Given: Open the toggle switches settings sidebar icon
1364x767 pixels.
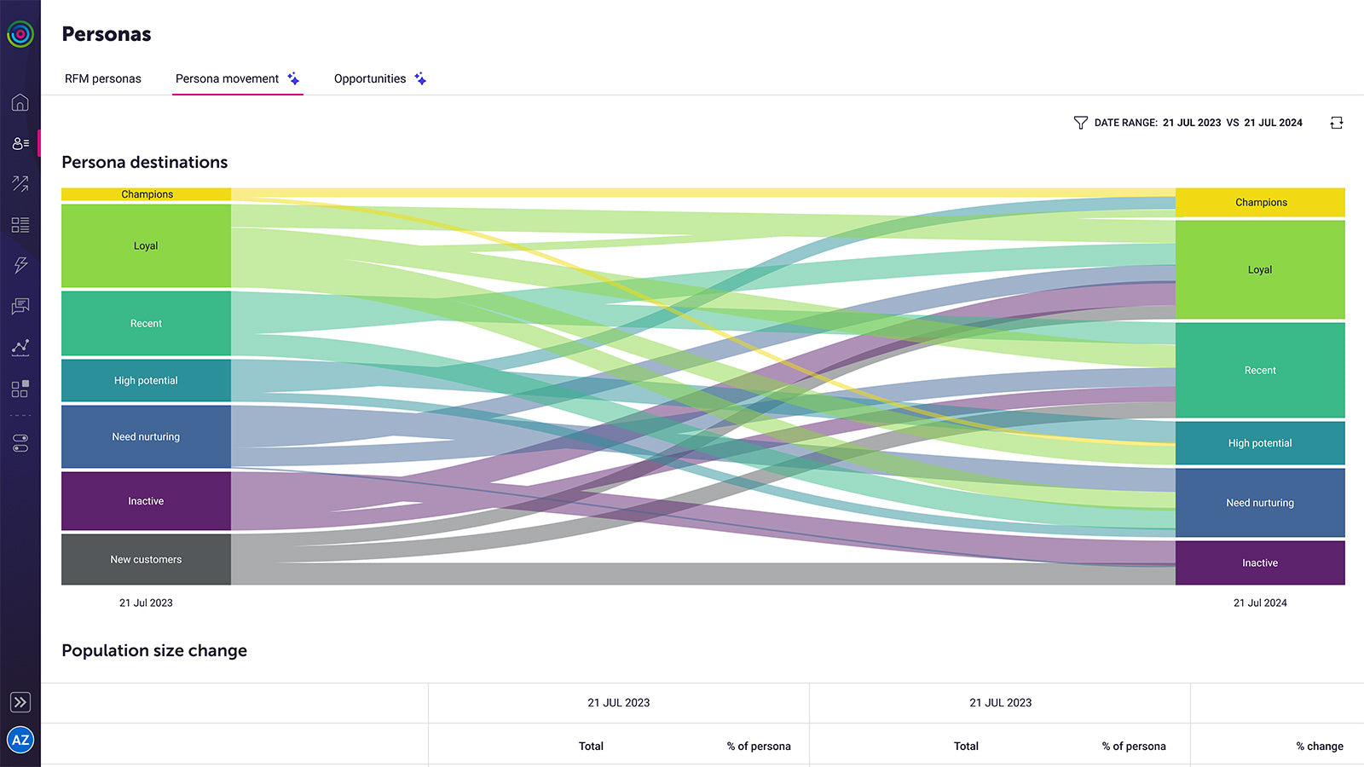Looking at the screenshot, I should pyautogui.click(x=20, y=443).
